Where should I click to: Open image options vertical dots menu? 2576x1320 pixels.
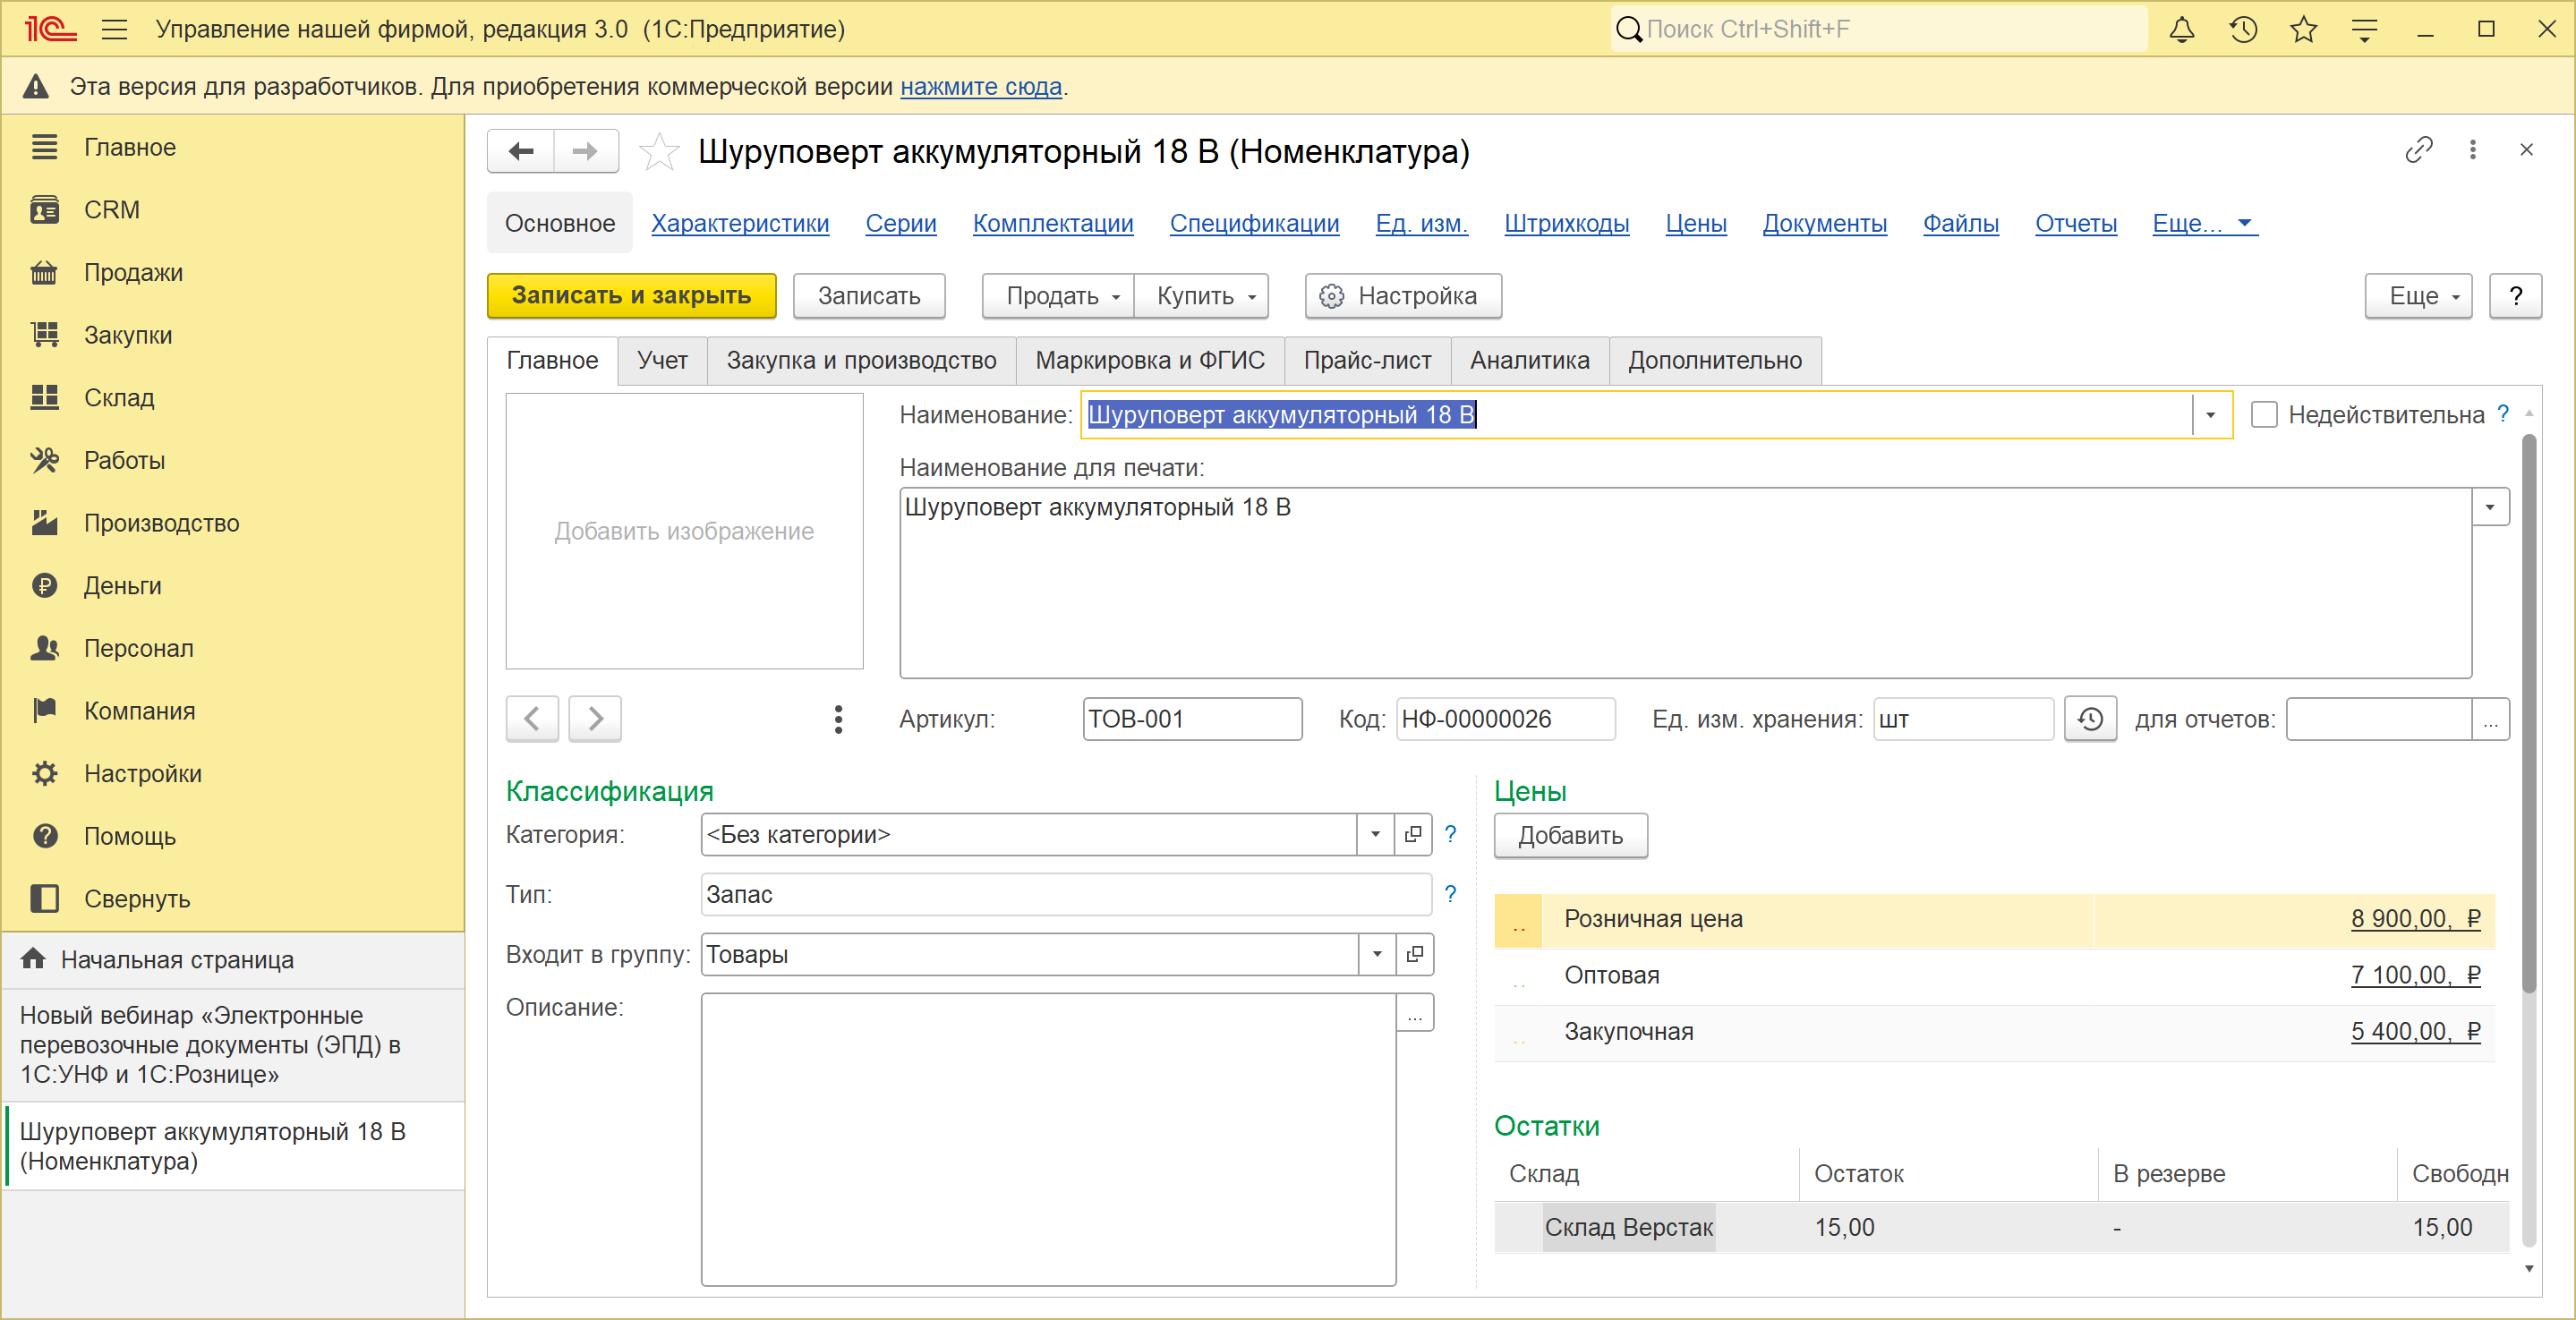pos(838,719)
